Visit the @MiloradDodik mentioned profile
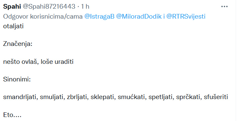Image resolution: width=244 pixels, height=121 pixels. 139,16
